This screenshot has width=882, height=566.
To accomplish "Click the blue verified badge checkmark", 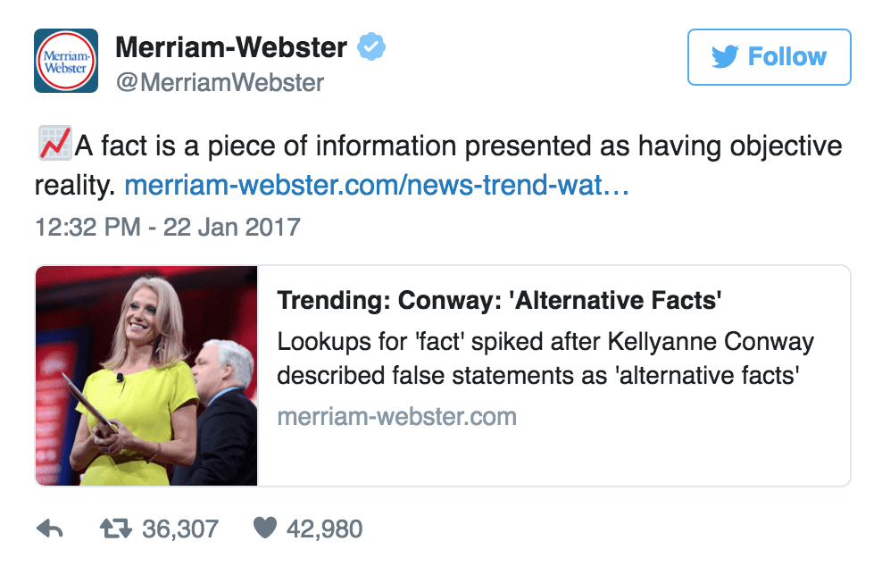I will pos(370,46).
